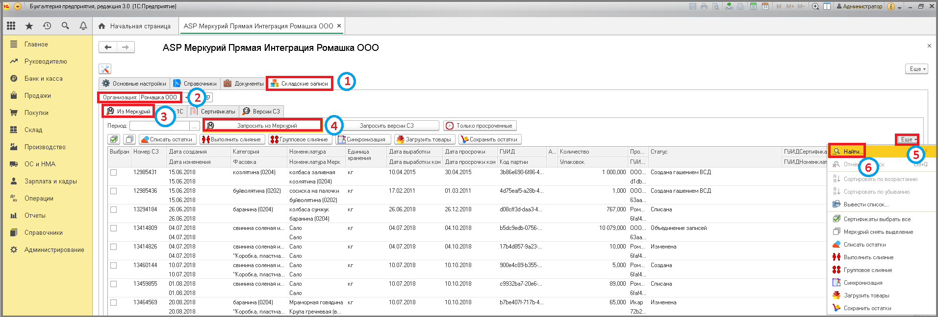Open the form's top Еще menu
Screen dimensions: 938x317
click(916, 69)
